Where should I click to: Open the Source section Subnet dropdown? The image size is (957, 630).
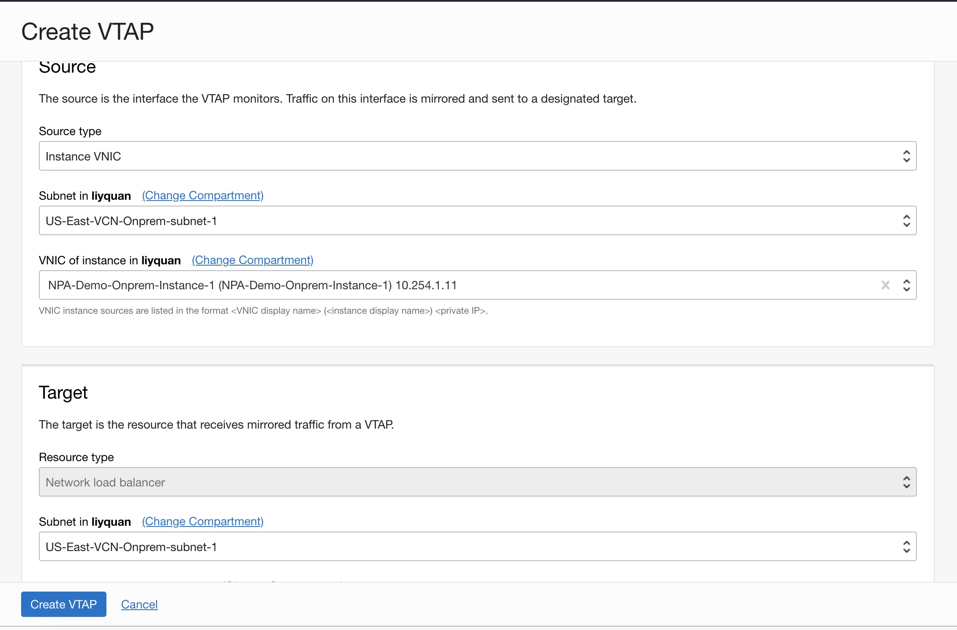(x=465, y=221)
